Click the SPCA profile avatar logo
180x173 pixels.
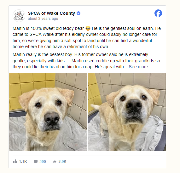pos(19,16)
